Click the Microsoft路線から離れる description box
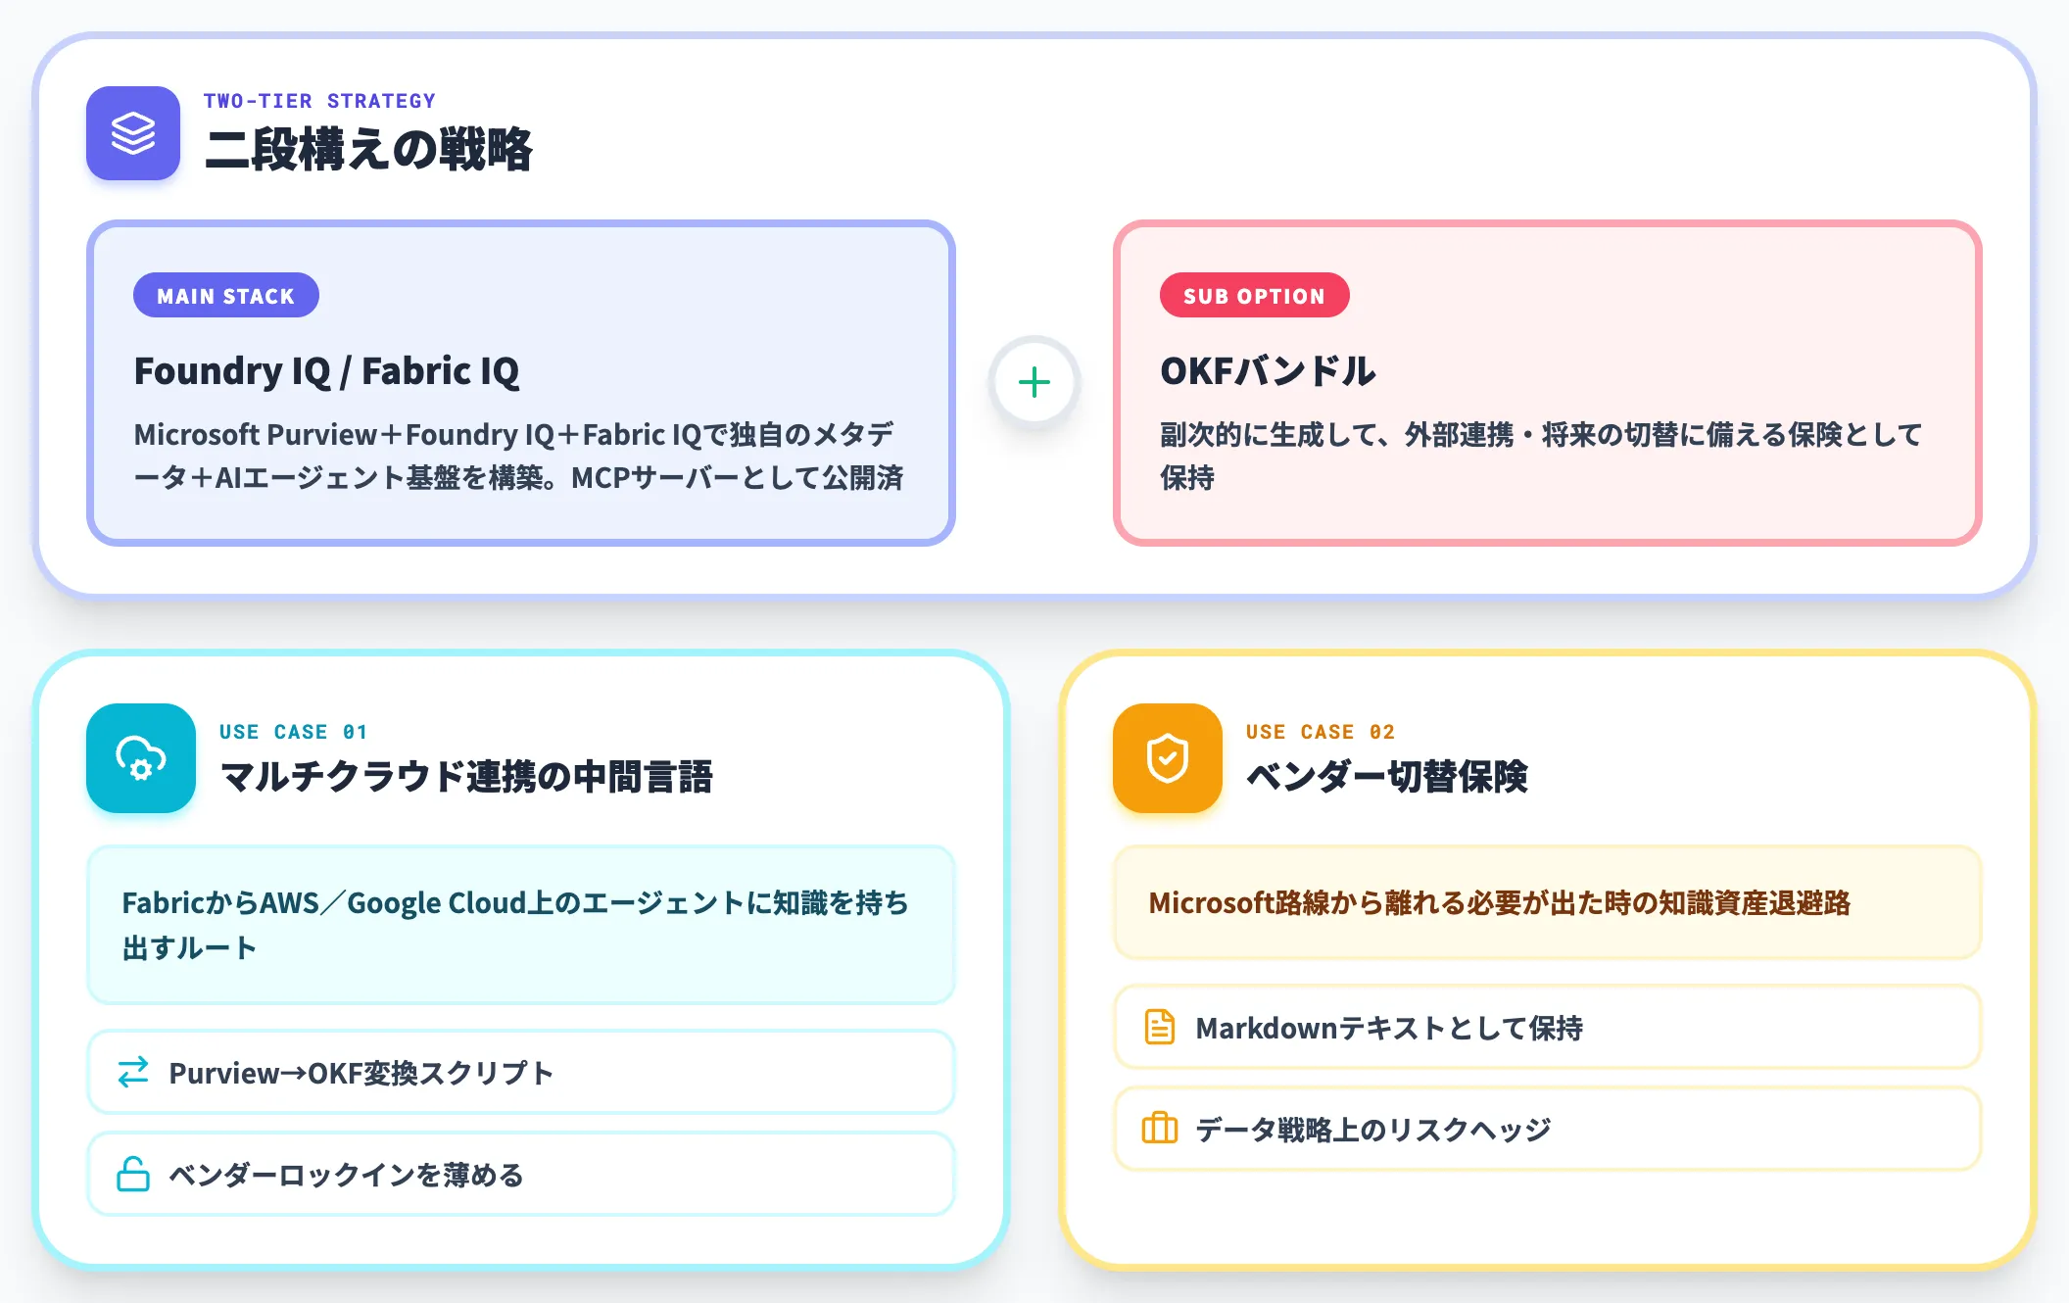Screen dimensions: 2069x1303 1548,902
